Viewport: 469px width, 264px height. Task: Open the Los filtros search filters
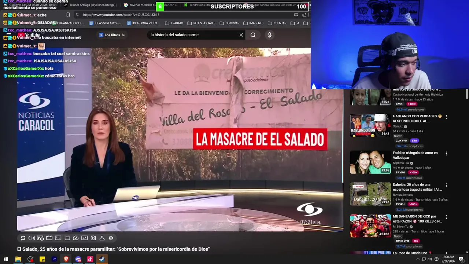click(112, 35)
